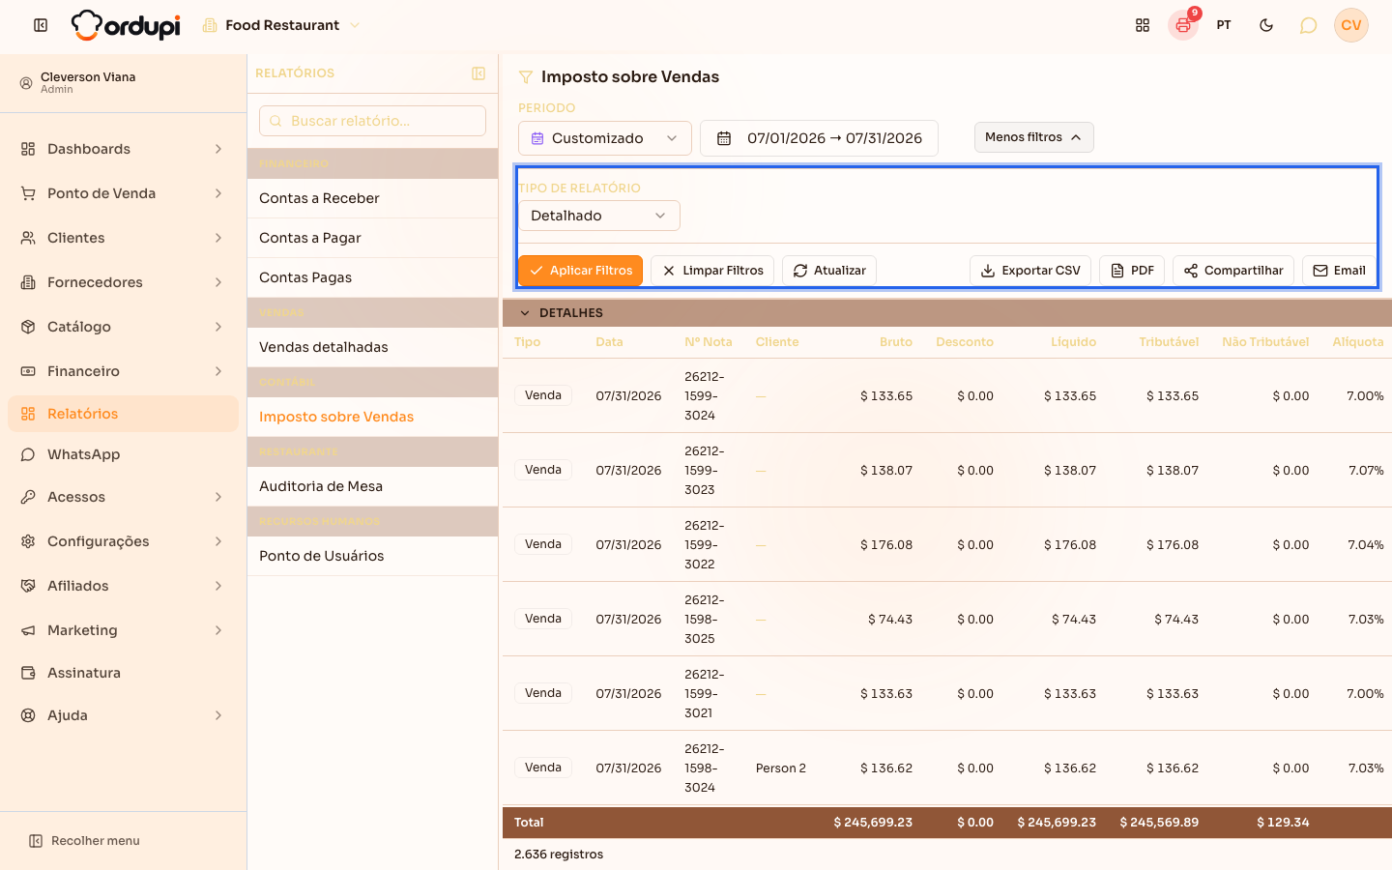Click the Person 2 client cell

[x=781, y=768]
